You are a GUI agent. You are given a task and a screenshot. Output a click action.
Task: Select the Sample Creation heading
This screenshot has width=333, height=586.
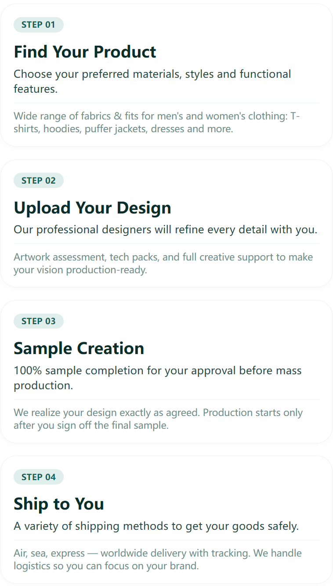(79, 348)
